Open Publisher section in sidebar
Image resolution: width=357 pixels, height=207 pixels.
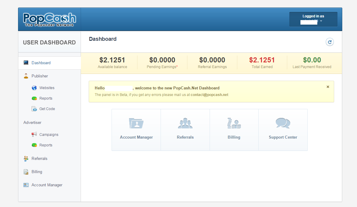pyautogui.click(x=40, y=76)
